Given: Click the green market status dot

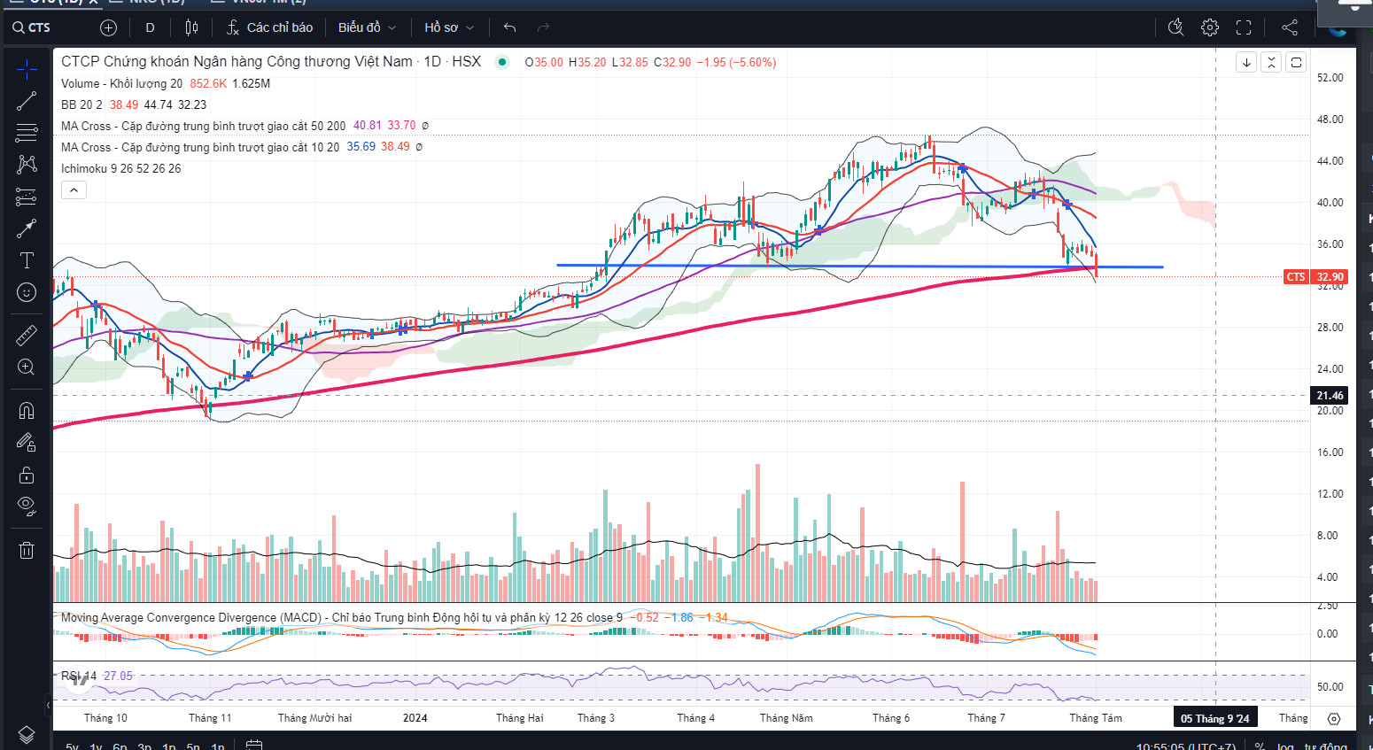Looking at the screenshot, I should pos(502,62).
